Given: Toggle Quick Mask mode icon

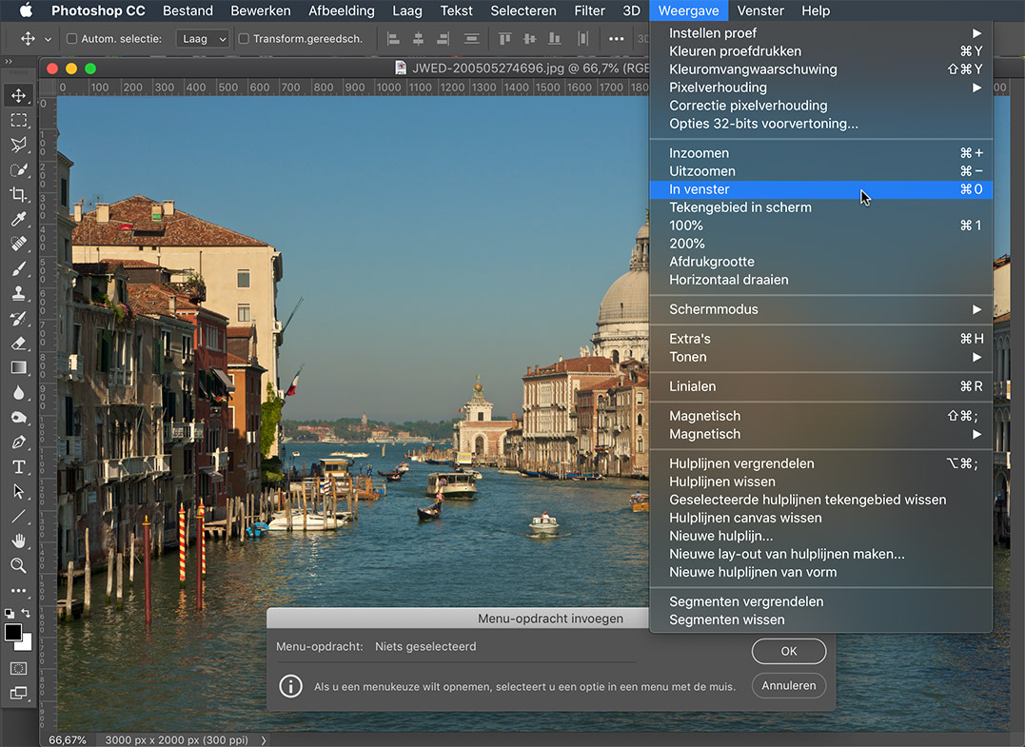Looking at the screenshot, I should (18, 668).
